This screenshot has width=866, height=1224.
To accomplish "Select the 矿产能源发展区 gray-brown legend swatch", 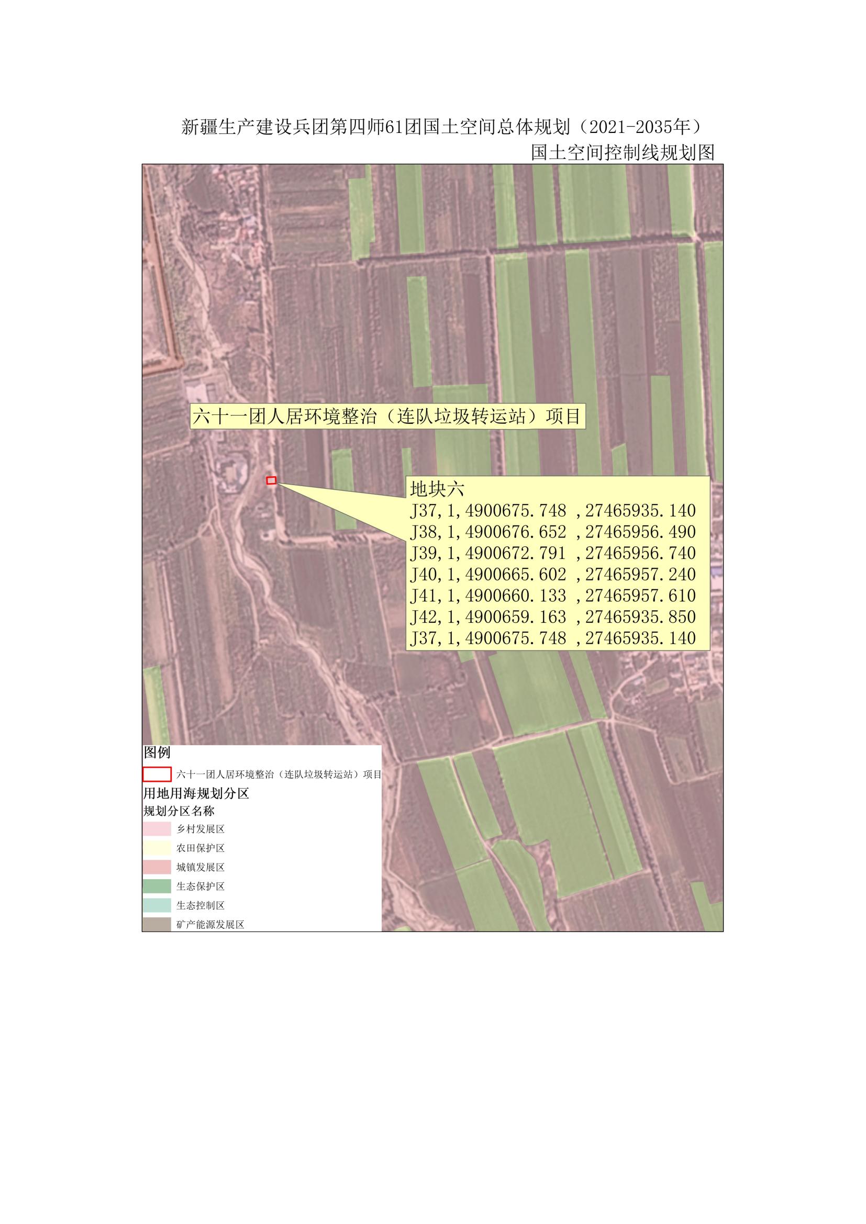I will click(157, 924).
